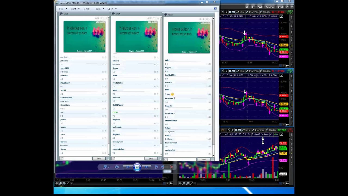The image size is (348, 196).
Task: Open the top chart's L2 side tab
Action: 292,59
